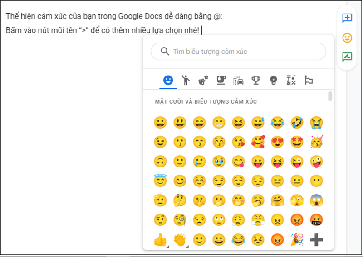
Task: Insert the face with steam from nose emoji
Action: (258, 219)
